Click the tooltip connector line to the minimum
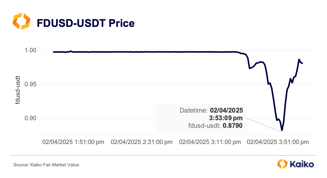The image size is (327, 178). point(264,124)
